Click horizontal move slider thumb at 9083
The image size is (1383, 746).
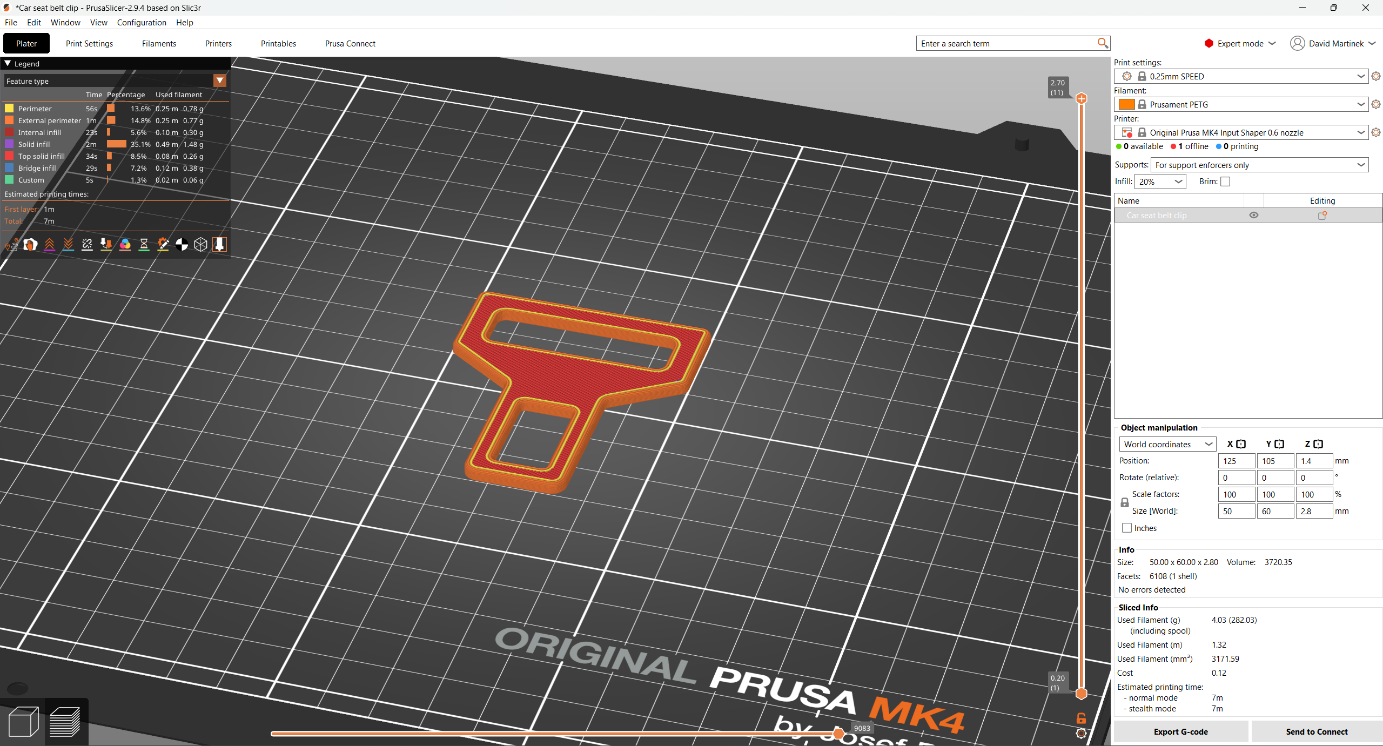point(838,733)
